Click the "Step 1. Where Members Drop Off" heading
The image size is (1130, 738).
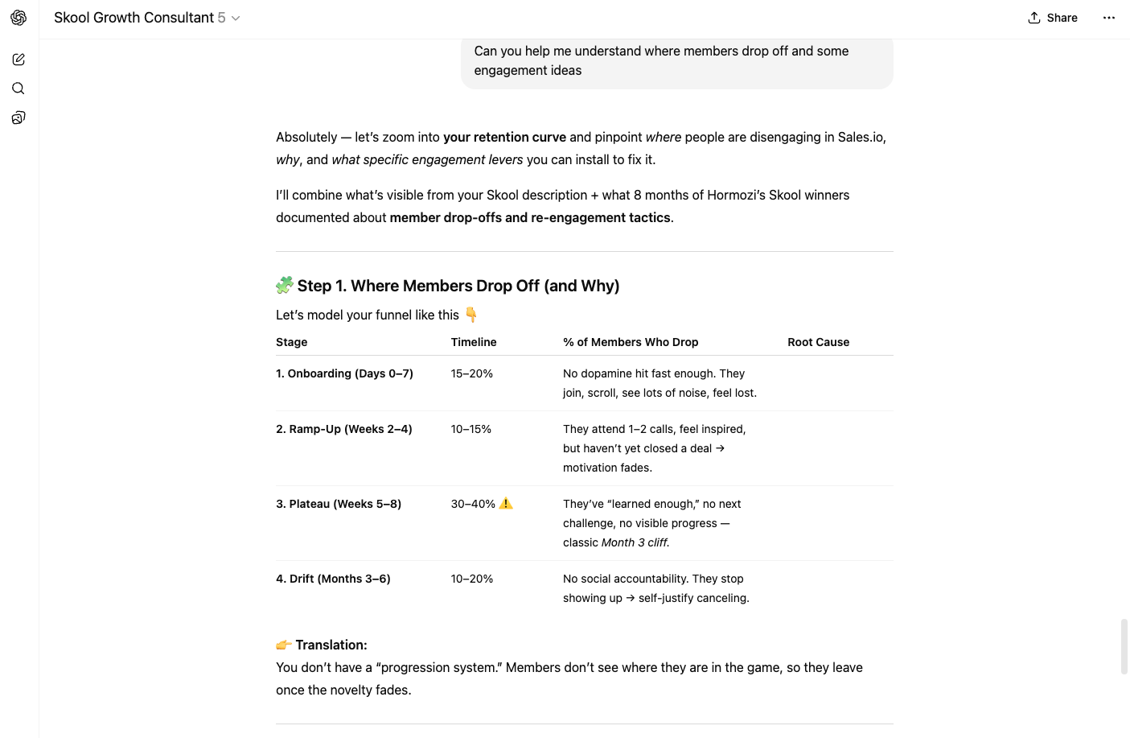click(458, 286)
